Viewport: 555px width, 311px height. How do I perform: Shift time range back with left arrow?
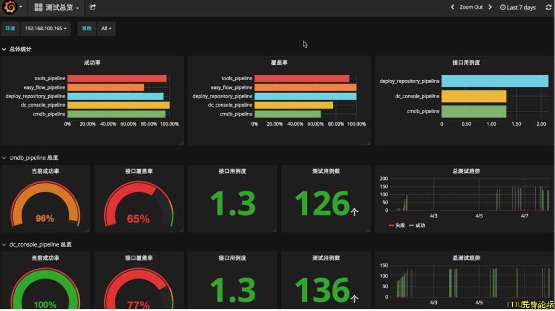(x=453, y=7)
